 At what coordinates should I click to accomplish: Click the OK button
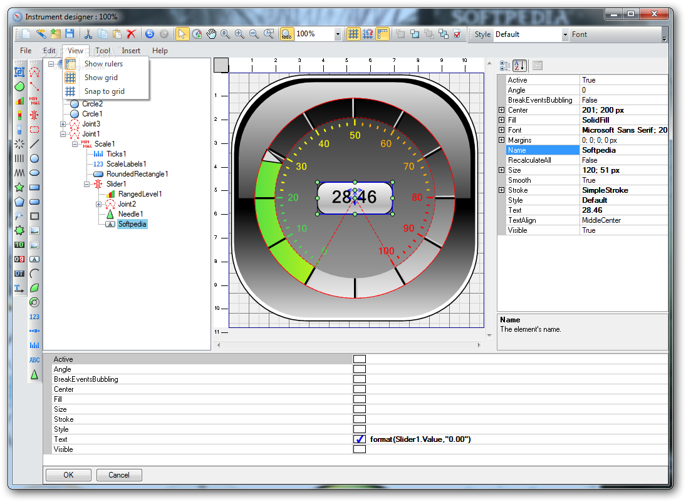pyautogui.click(x=68, y=475)
